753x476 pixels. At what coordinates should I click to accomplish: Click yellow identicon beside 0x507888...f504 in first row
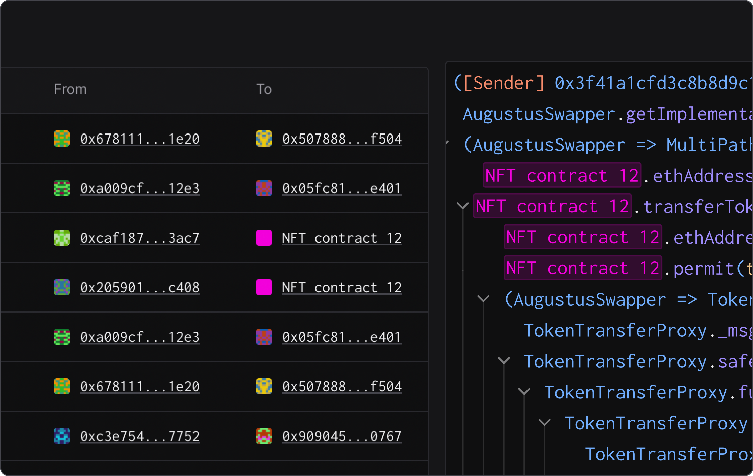click(264, 139)
